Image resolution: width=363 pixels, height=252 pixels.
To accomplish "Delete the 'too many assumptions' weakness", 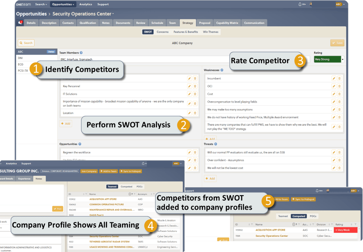I will click(x=339, y=109).
